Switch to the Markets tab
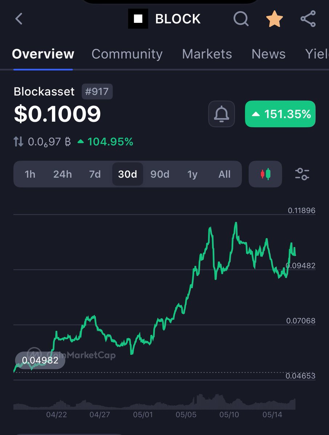 coord(207,54)
